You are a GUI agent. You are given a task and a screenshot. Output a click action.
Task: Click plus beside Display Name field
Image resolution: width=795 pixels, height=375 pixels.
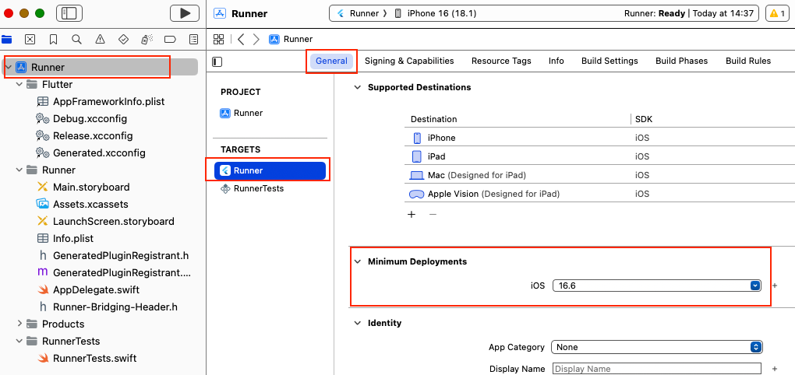[775, 369]
